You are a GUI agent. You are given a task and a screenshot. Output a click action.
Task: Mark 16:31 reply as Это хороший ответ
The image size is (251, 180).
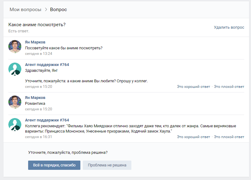coord(194,137)
